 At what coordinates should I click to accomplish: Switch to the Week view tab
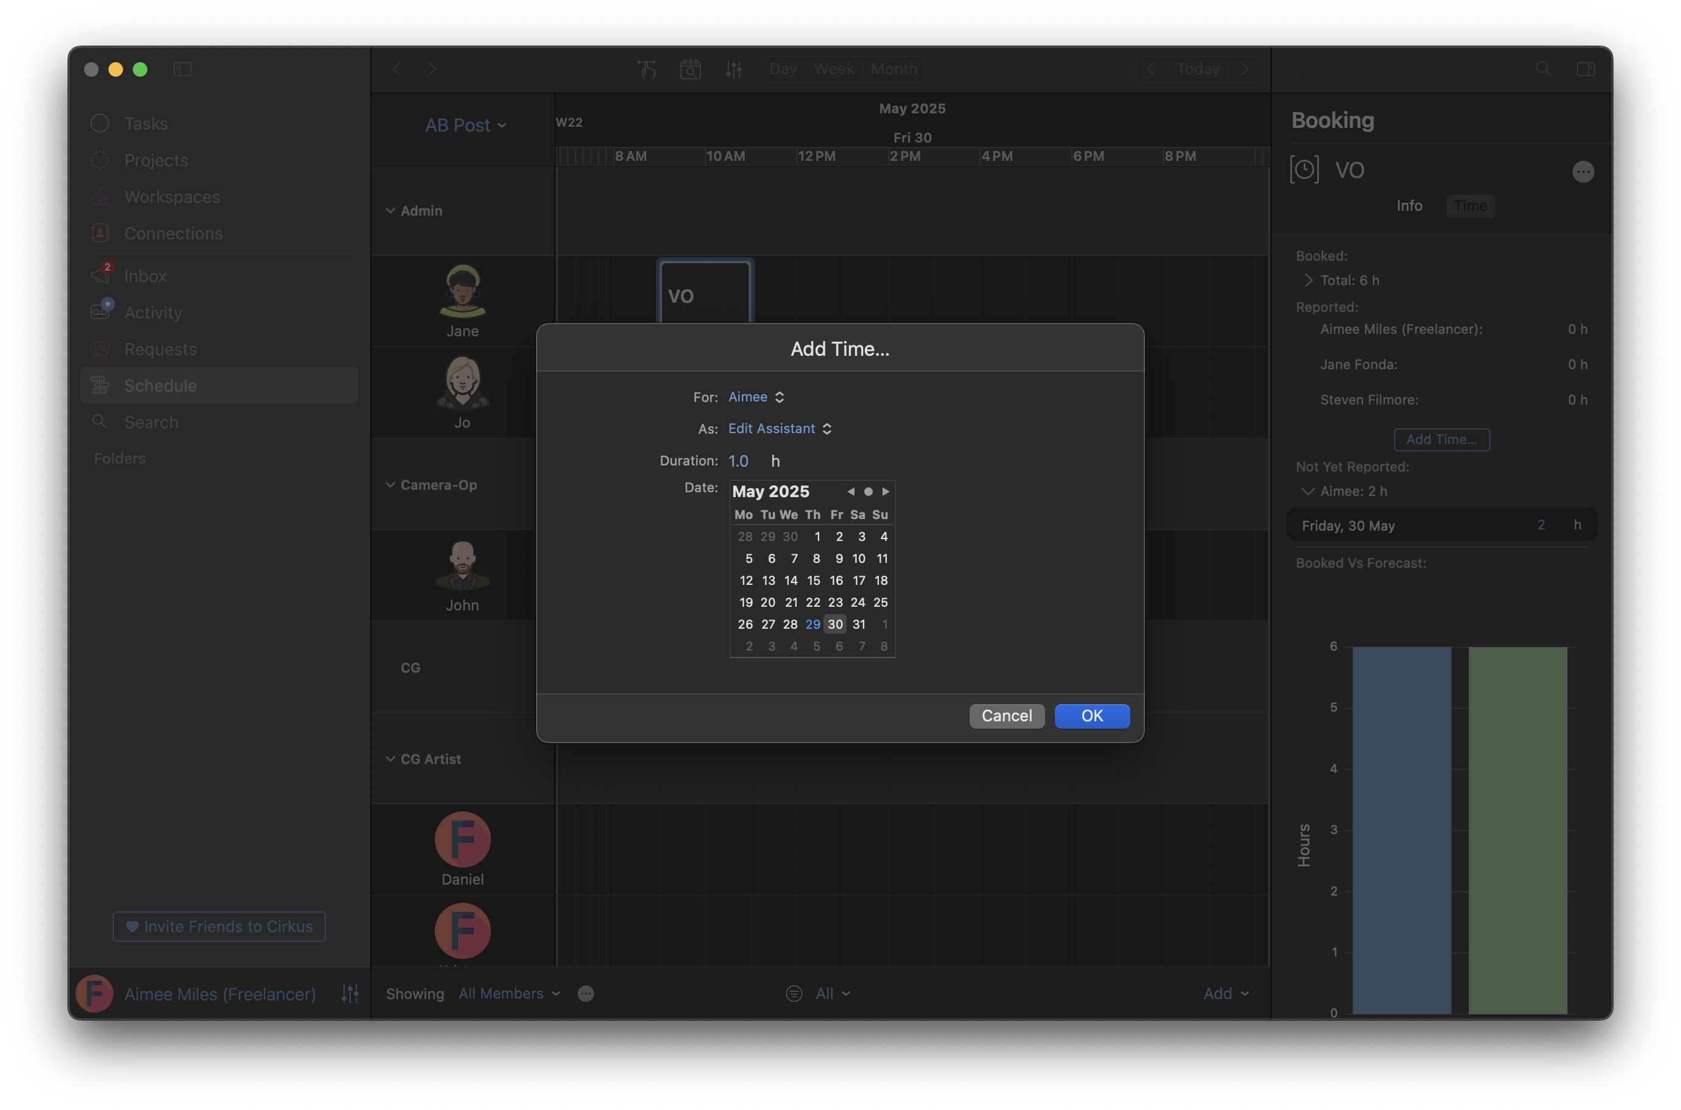pyautogui.click(x=834, y=69)
